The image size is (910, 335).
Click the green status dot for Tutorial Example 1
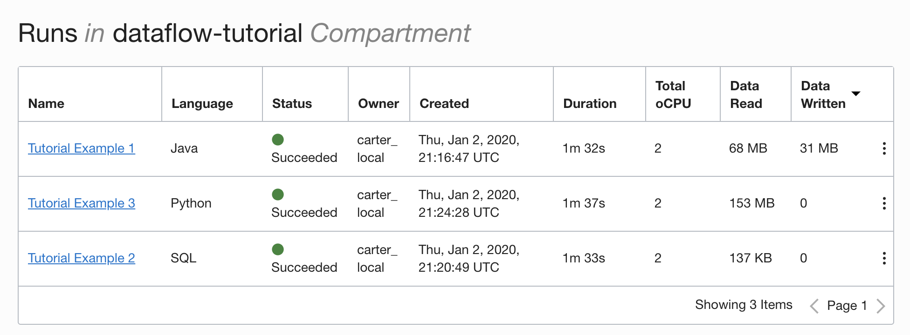[278, 140]
